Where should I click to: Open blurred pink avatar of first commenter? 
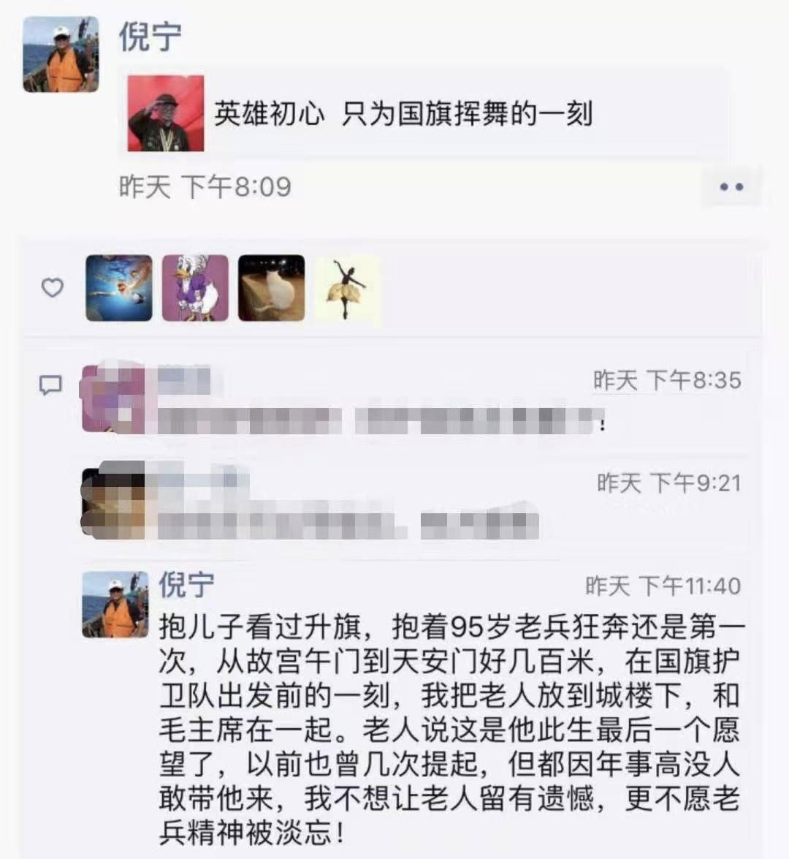tap(114, 401)
